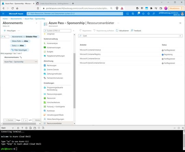Bookmark this page icon in address bar
The image size is (185, 152).
tap(38, 8)
